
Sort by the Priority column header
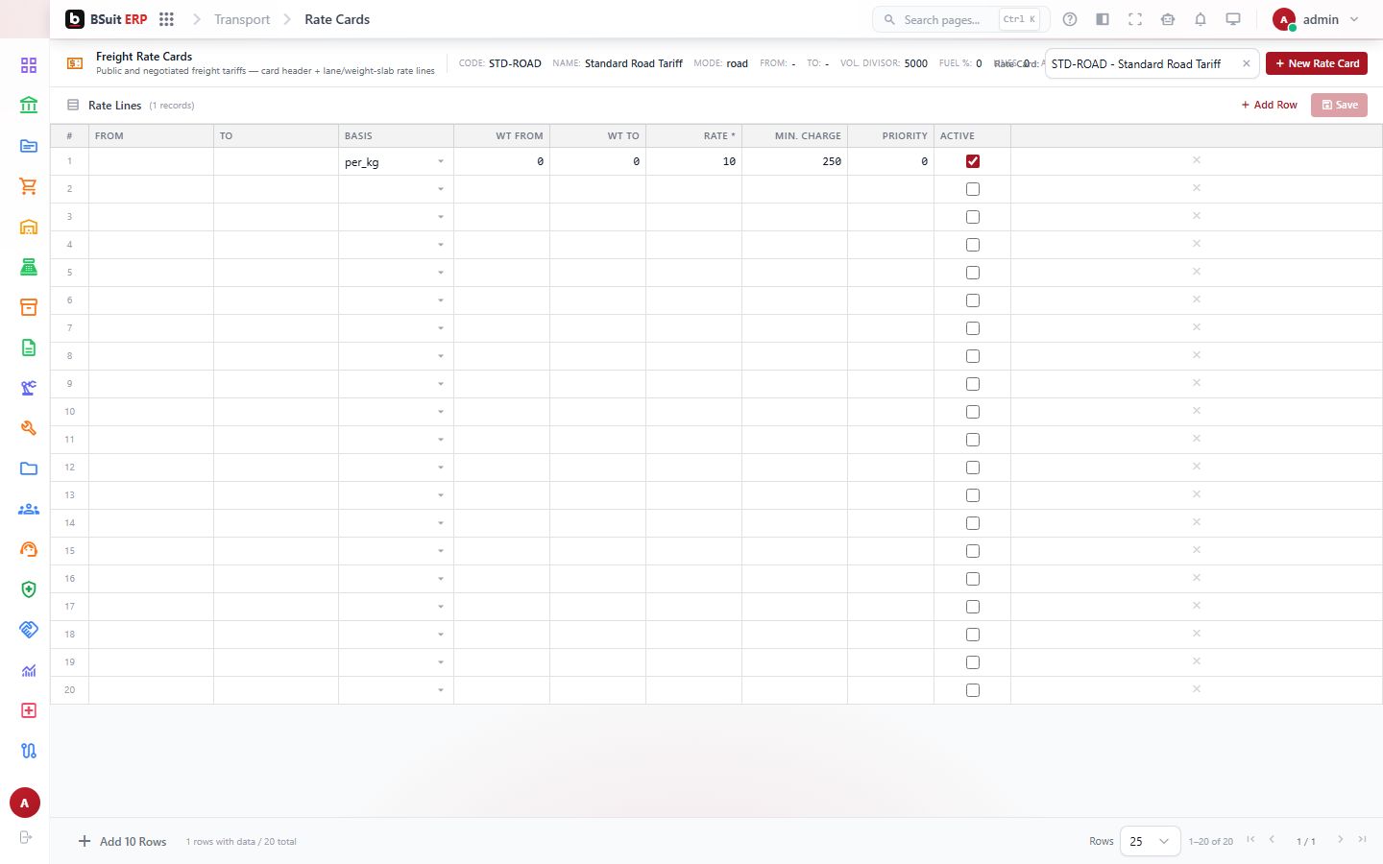pyautogui.click(x=890, y=135)
